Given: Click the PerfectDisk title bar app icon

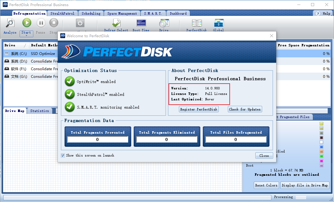Looking at the screenshot, I should pyautogui.click(x=5, y=5).
